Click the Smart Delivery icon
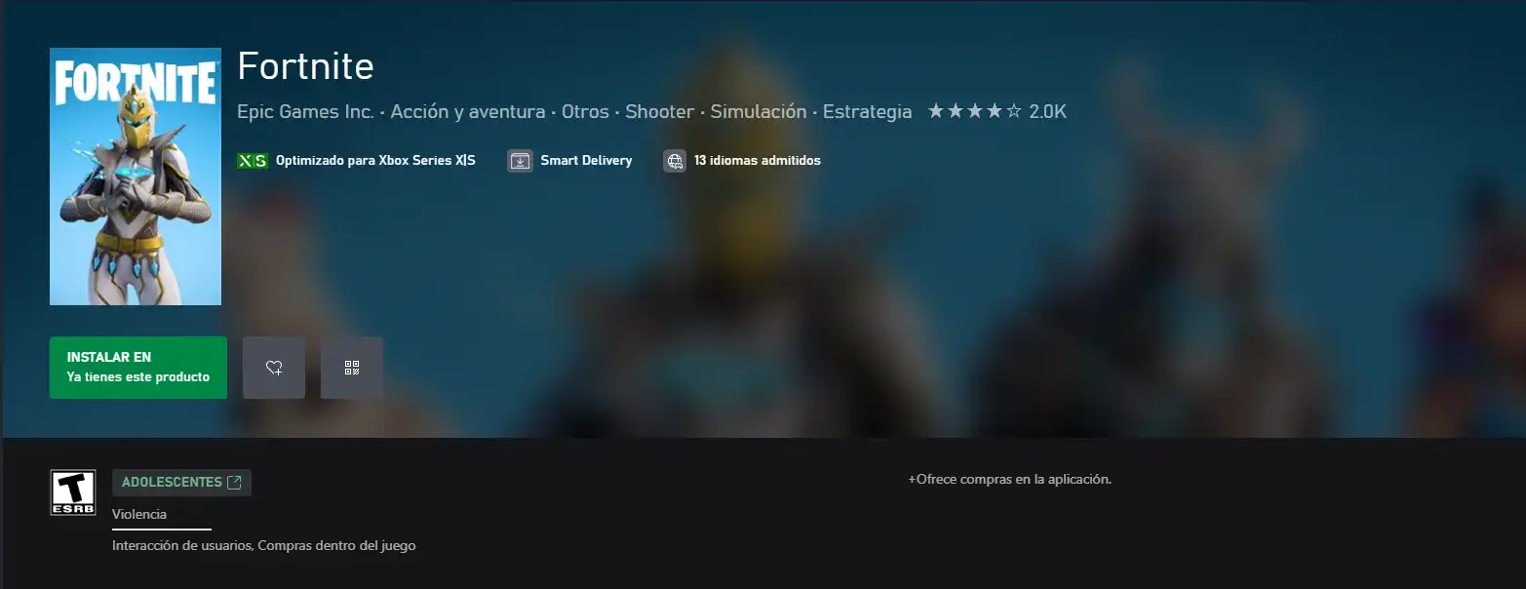The height and width of the screenshot is (589, 1526). click(x=521, y=161)
